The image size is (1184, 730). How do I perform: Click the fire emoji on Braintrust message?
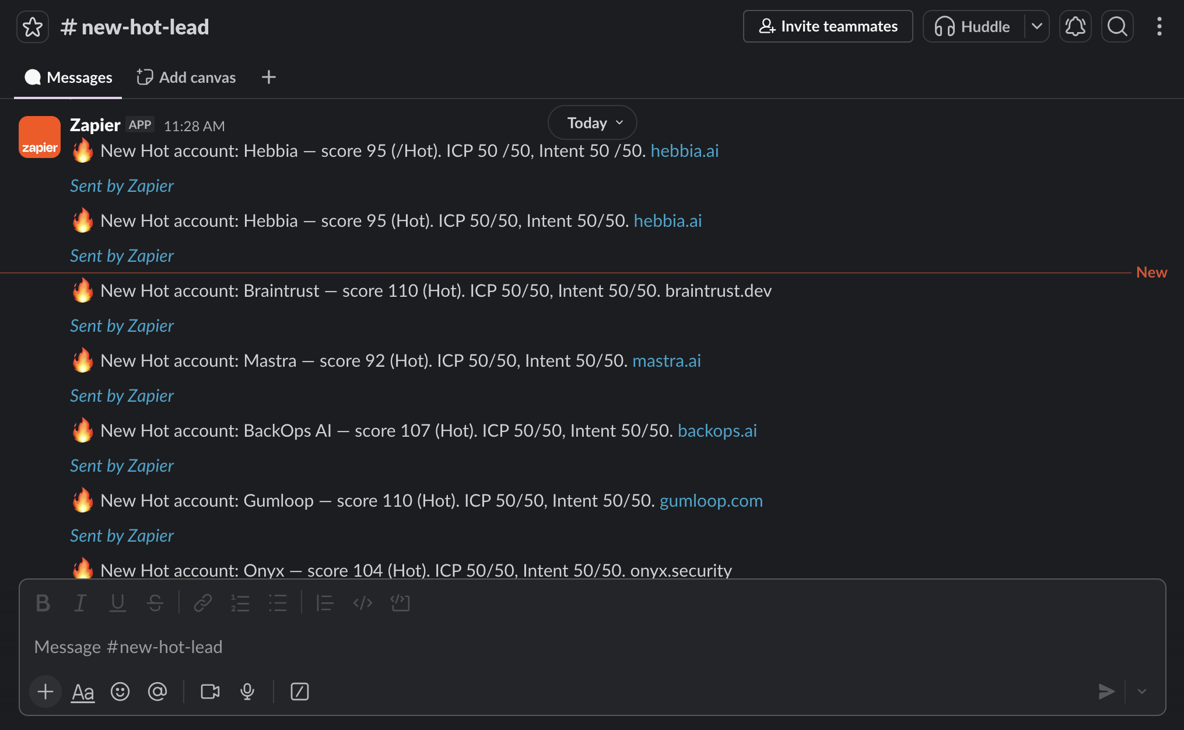pos(83,290)
